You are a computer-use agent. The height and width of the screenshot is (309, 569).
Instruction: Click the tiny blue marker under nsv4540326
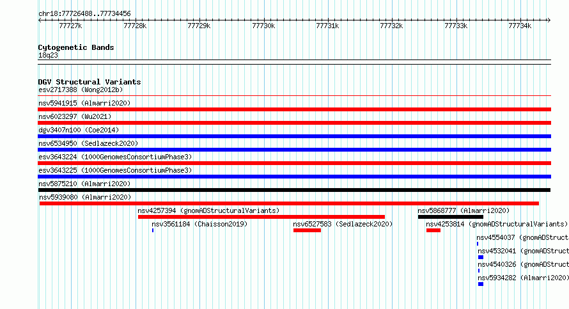479,271
